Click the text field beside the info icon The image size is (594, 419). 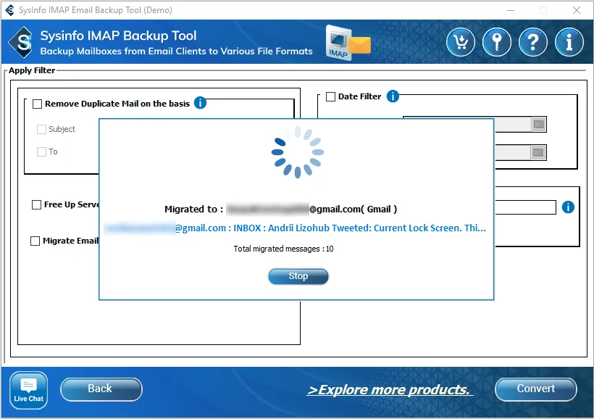(524, 207)
